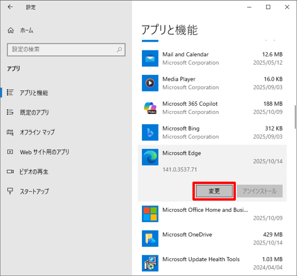Click the search magnifier icon
Screen dimensions: 297x276
click(x=119, y=49)
